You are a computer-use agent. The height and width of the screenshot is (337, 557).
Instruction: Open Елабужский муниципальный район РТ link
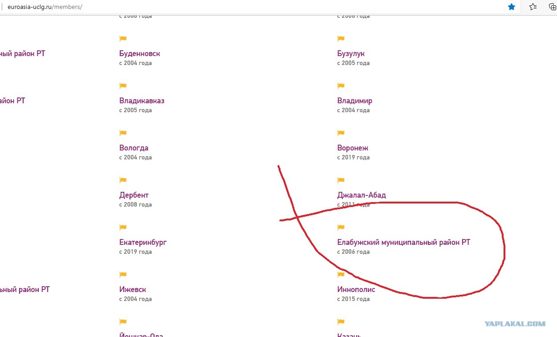click(x=403, y=243)
